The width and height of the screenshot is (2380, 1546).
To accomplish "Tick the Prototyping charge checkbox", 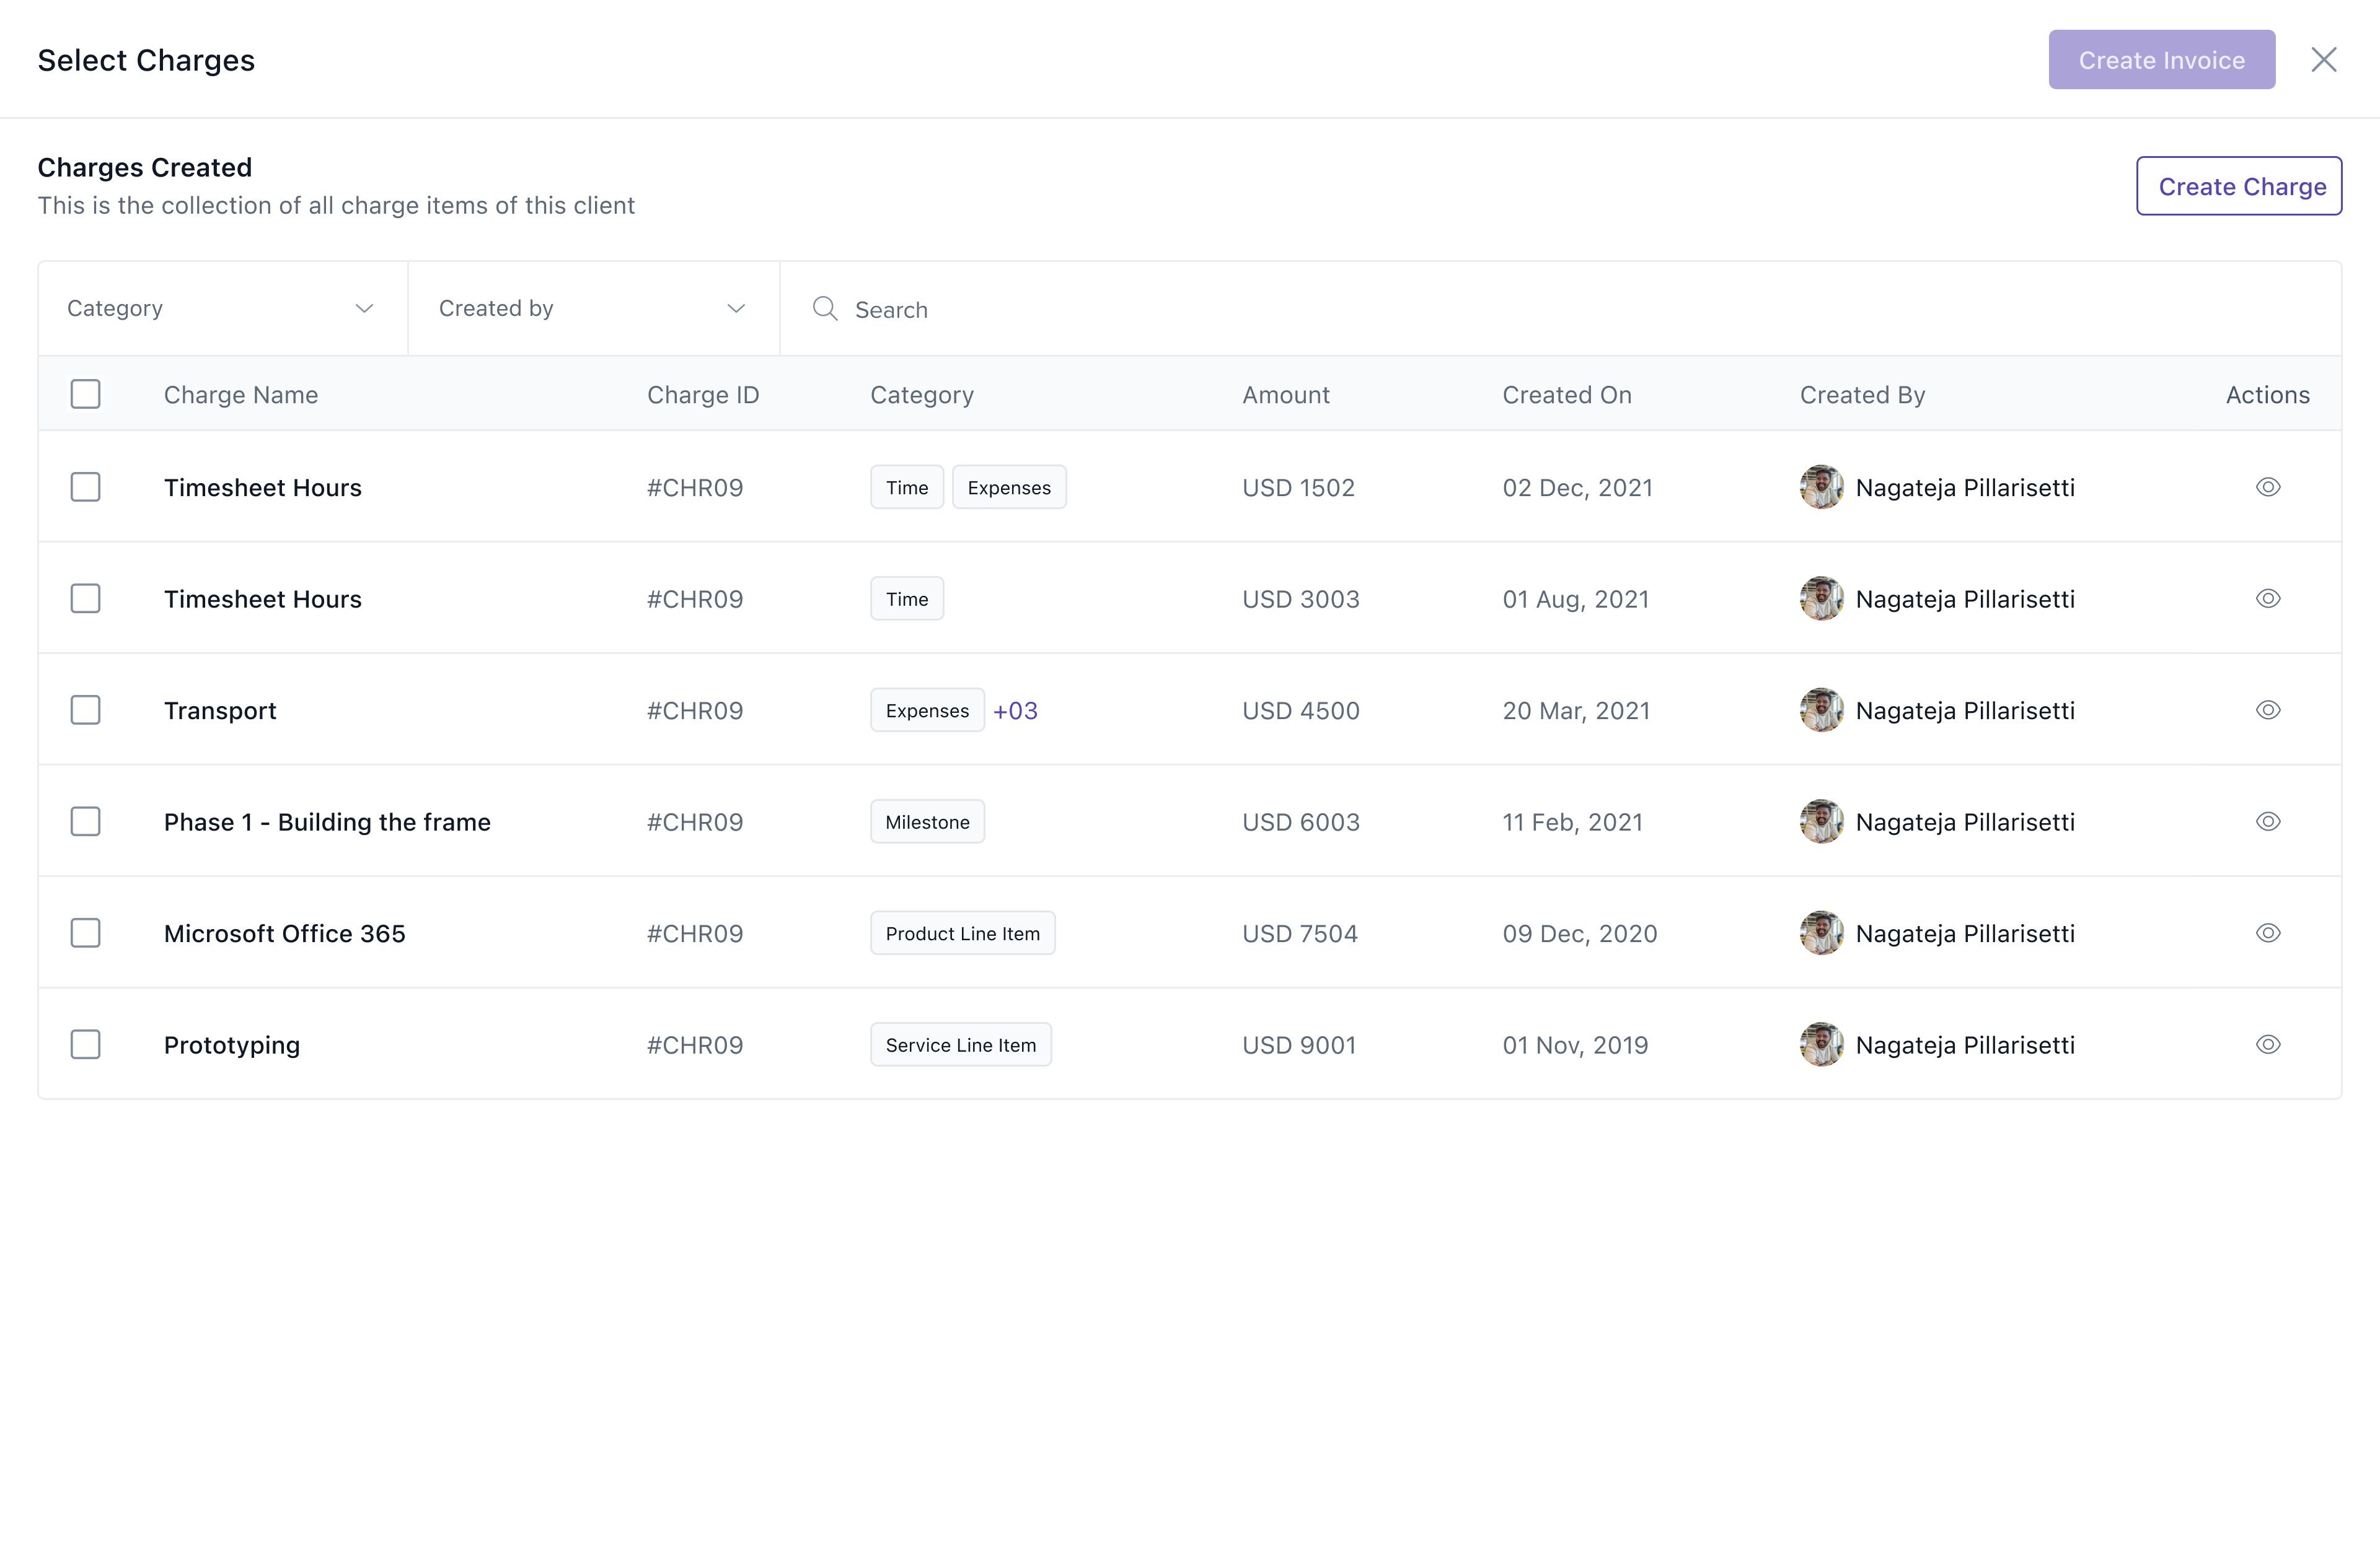I will pos(86,1044).
